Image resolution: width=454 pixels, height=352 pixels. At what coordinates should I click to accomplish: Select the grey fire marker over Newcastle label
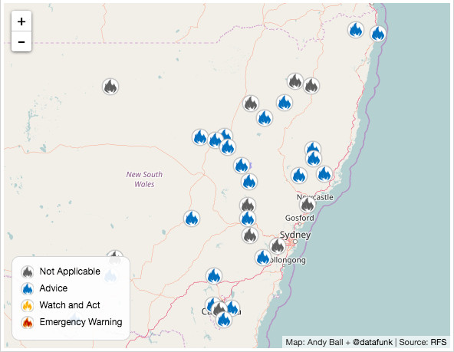pyautogui.click(x=308, y=204)
